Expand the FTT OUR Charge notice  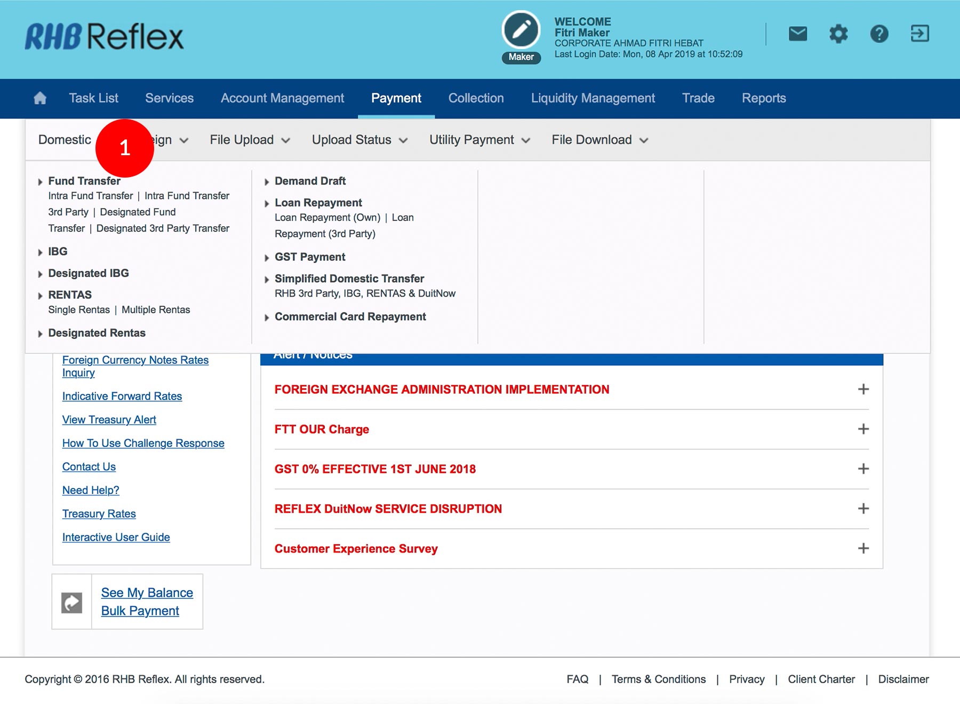(863, 429)
